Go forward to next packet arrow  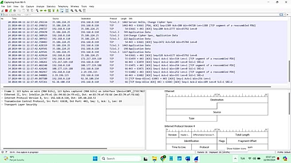pos(45,11)
